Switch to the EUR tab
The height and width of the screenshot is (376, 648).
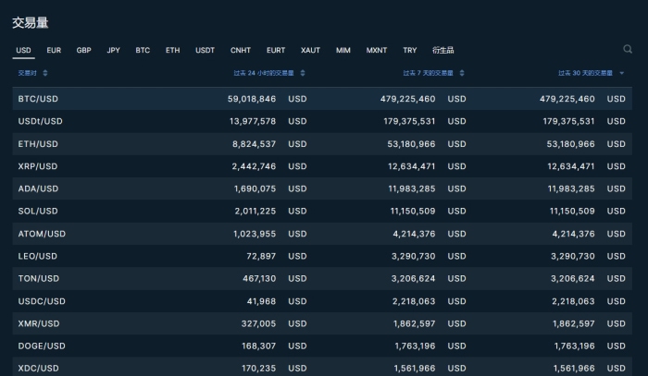[x=54, y=50]
